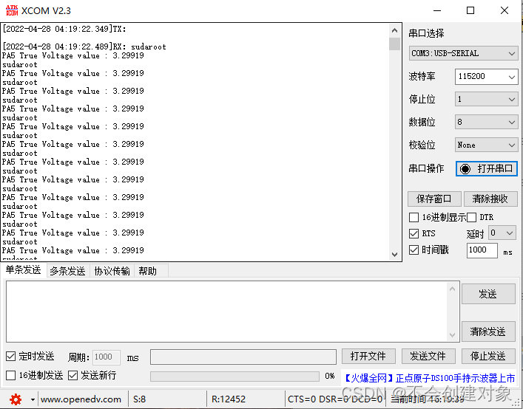Click the 清除发送 clear send button

click(488, 331)
